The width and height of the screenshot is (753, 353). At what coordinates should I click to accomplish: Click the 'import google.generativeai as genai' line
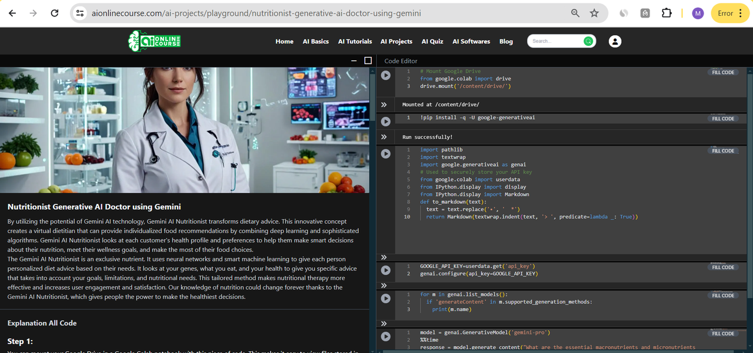[473, 164]
